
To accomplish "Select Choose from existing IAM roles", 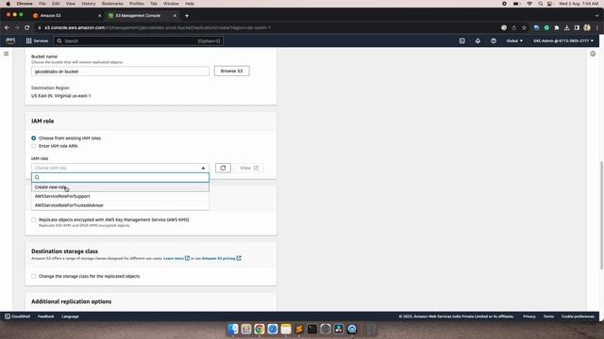I will [34, 138].
